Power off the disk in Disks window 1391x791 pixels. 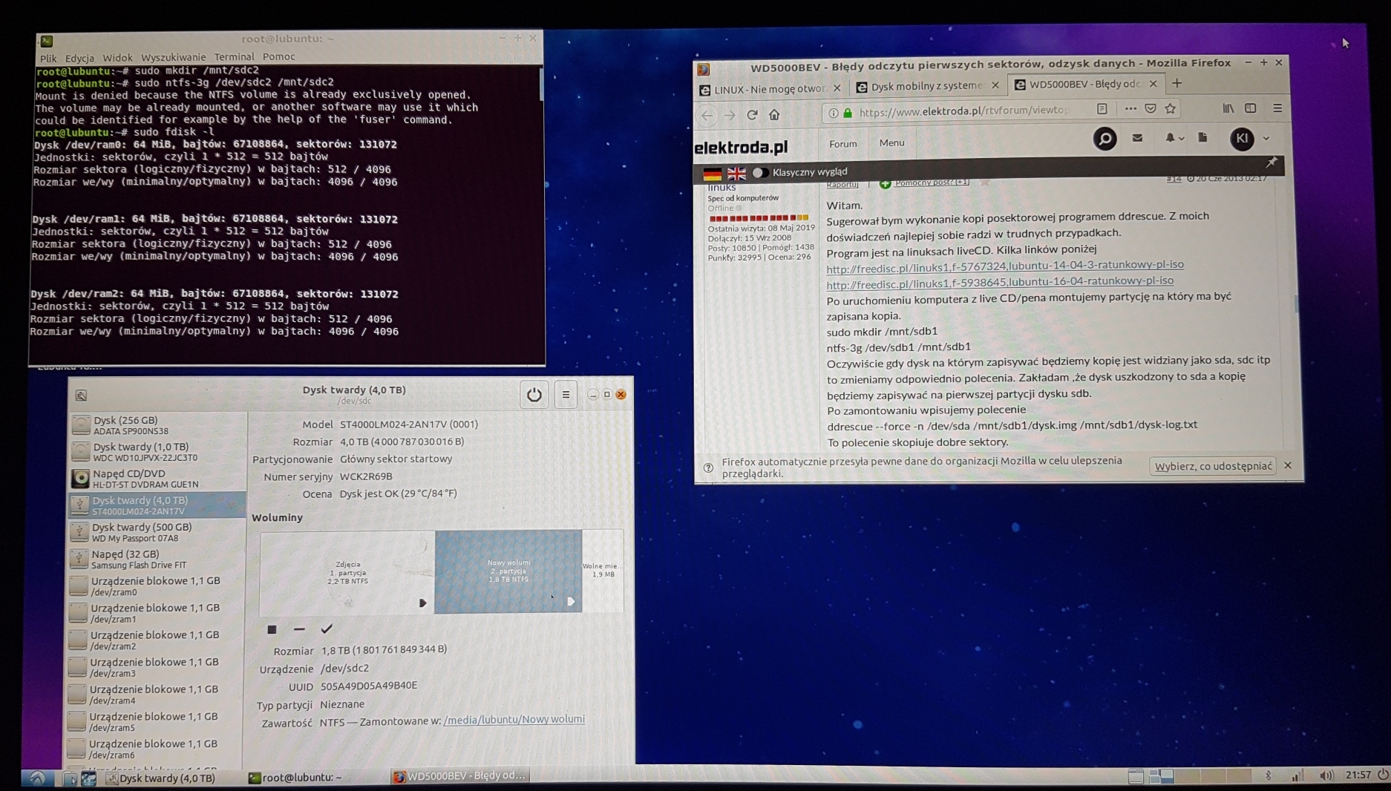point(534,395)
